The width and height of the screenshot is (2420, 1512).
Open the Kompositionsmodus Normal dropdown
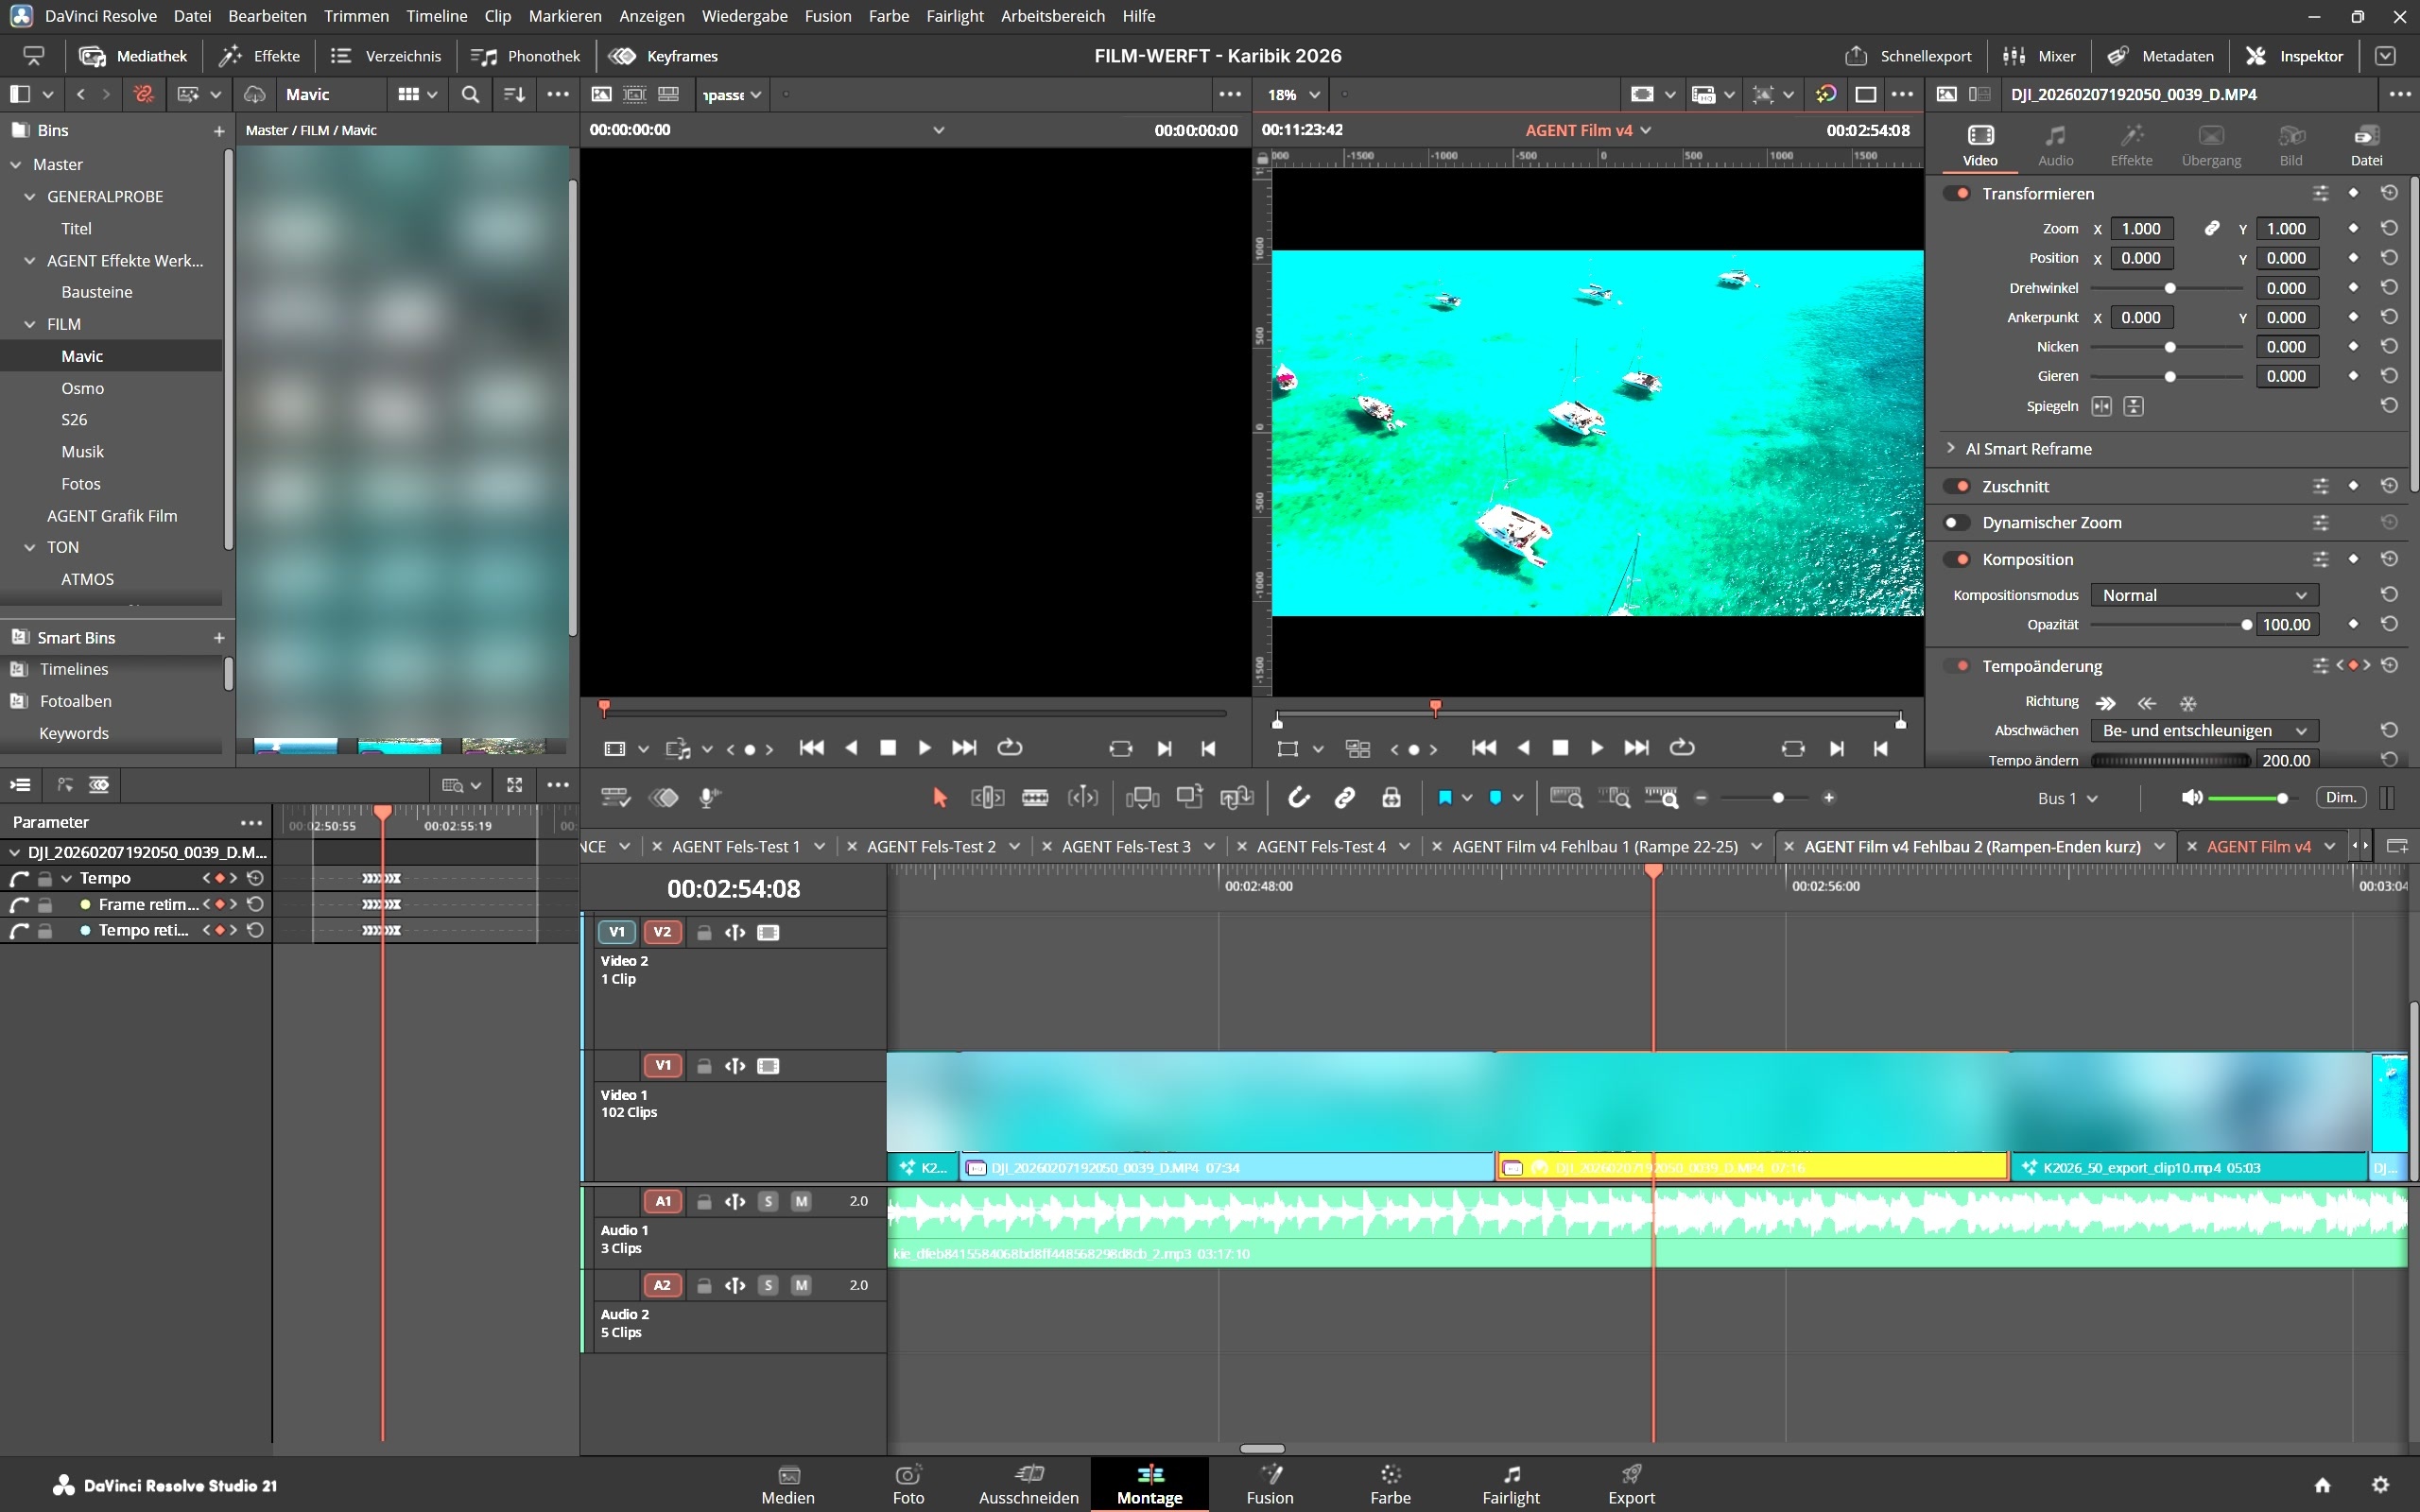click(2204, 595)
